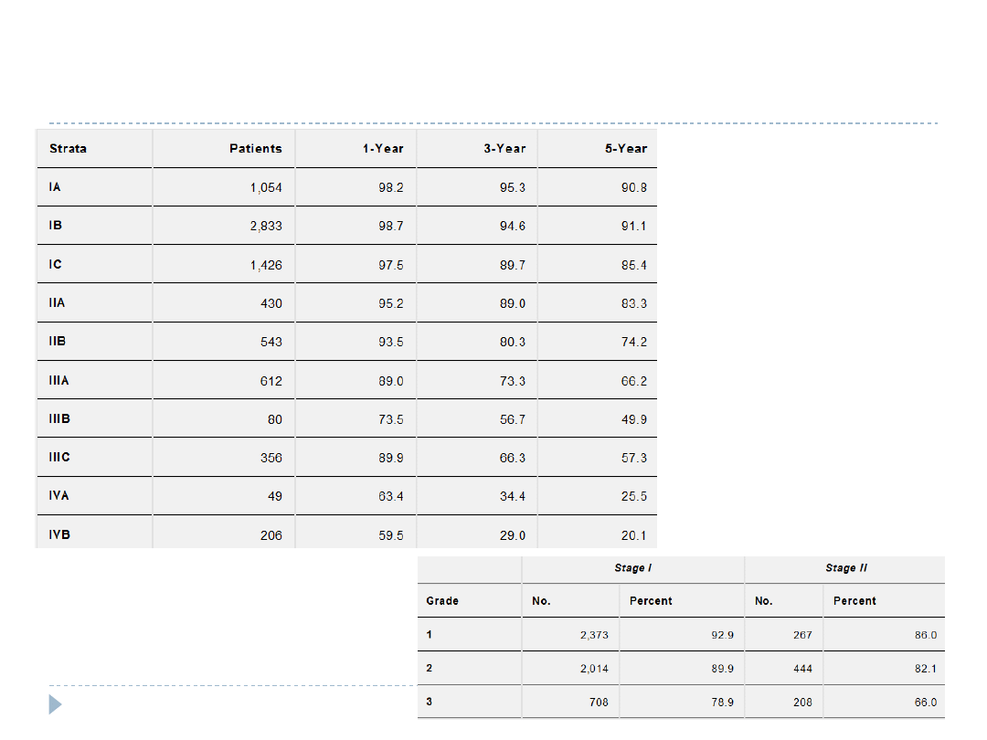The height and width of the screenshot is (740, 987).
Task: Select the IA strata row label
Action: (x=55, y=187)
